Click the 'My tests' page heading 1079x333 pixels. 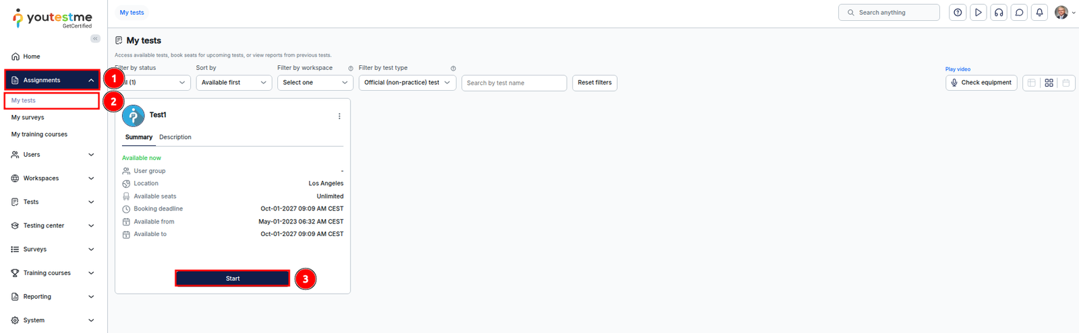(x=144, y=40)
